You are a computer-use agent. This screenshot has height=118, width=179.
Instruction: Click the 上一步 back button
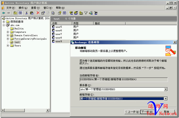click(132, 112)
